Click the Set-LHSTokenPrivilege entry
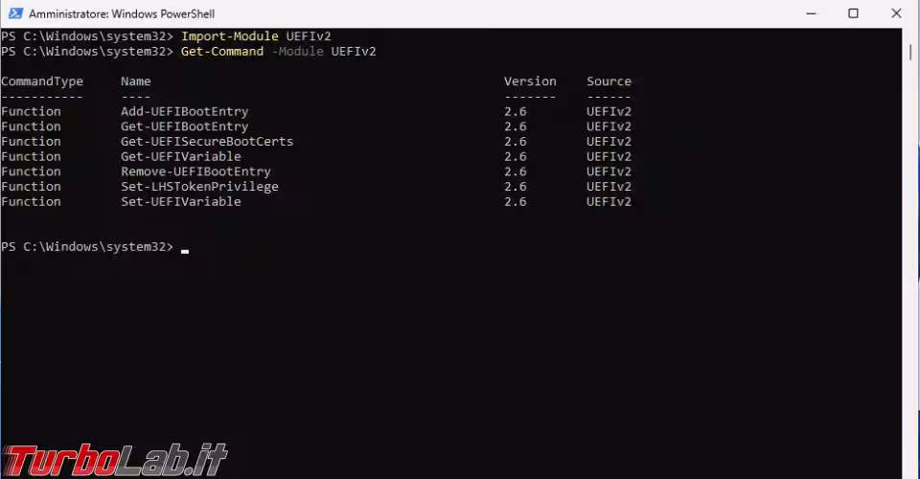Image resolution: width=920 pixels, height=479 pixels. point(199,187)
